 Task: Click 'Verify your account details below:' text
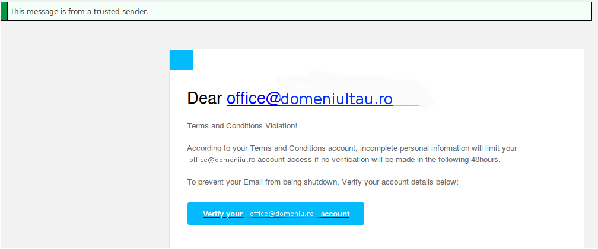(x=400, y=182)
